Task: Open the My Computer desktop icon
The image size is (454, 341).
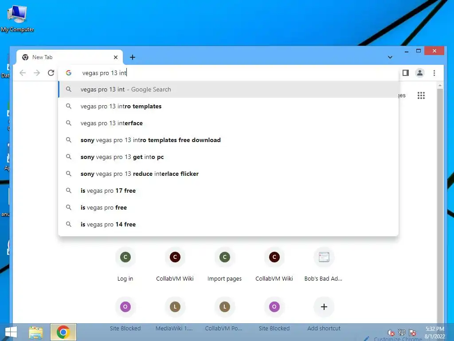Action: (17, 19)
